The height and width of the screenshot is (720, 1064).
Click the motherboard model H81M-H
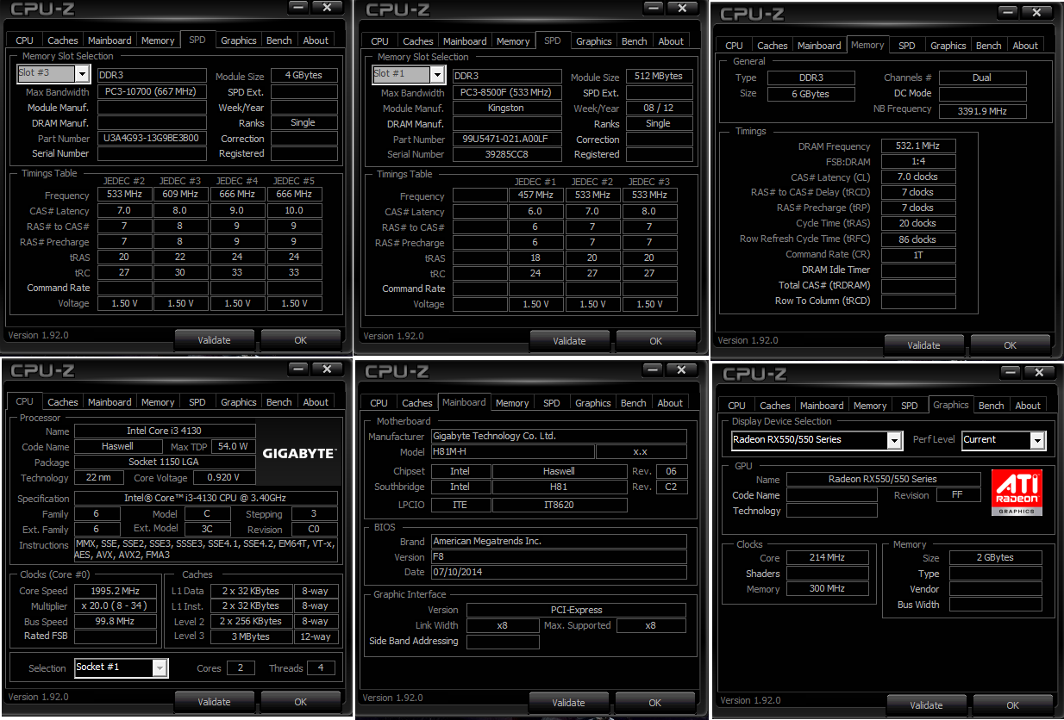click(512, 452)
